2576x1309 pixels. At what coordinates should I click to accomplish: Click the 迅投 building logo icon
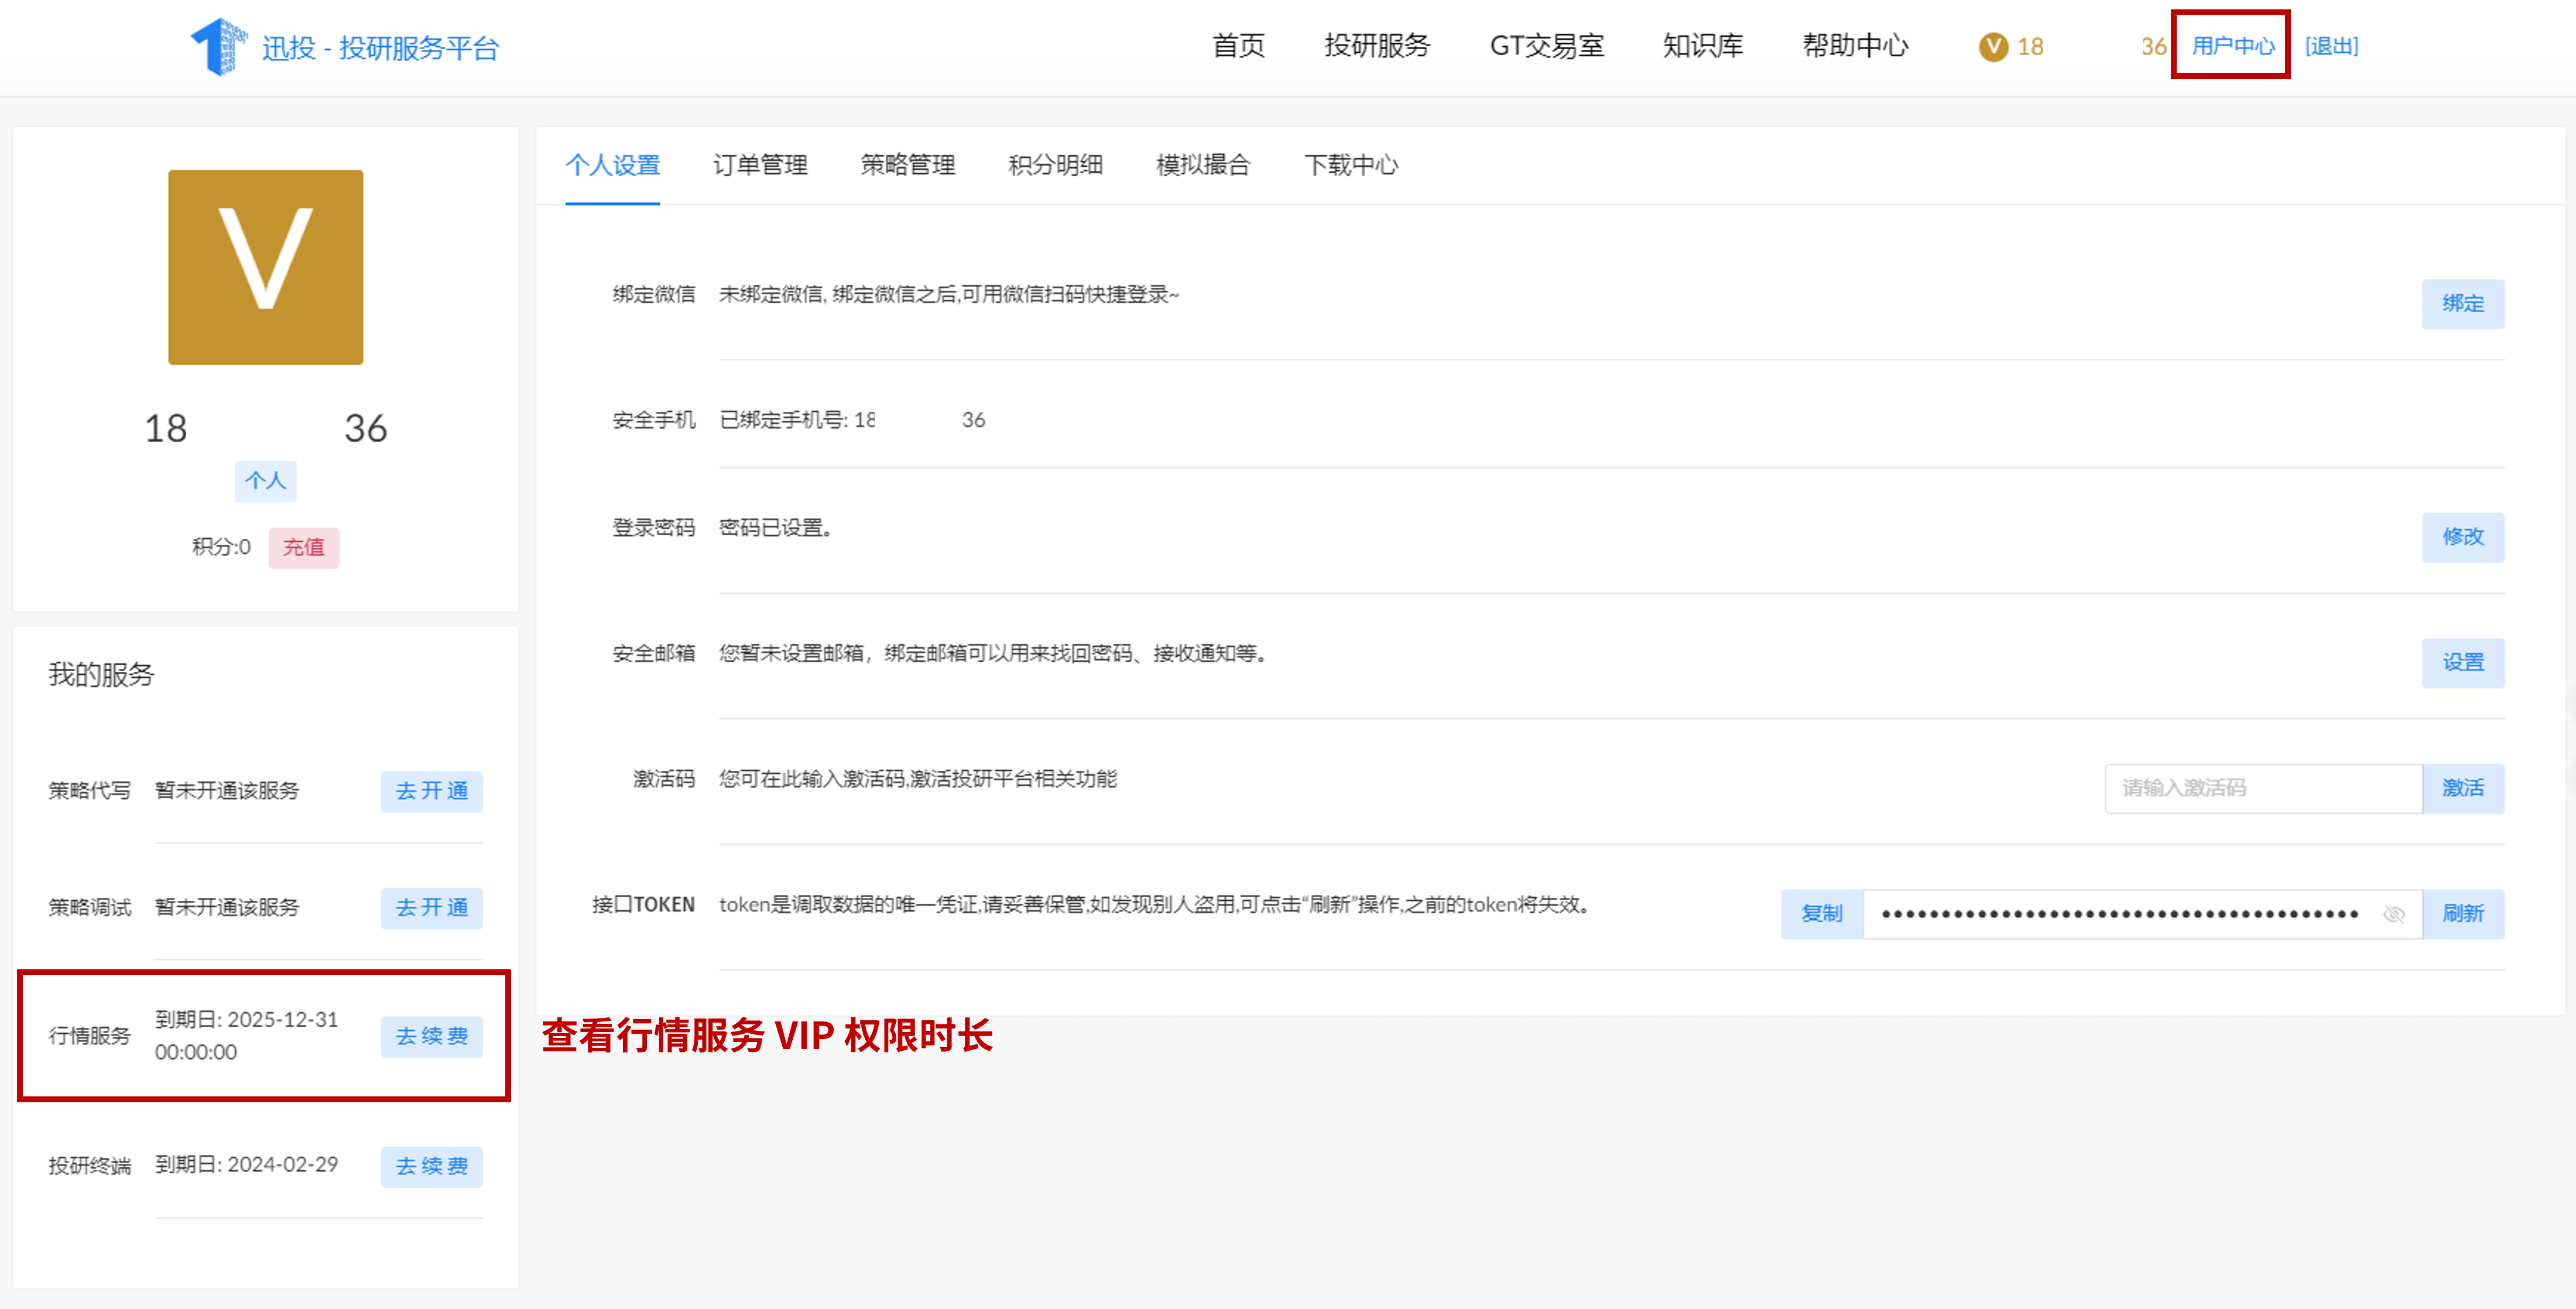(x=219, y=46)
